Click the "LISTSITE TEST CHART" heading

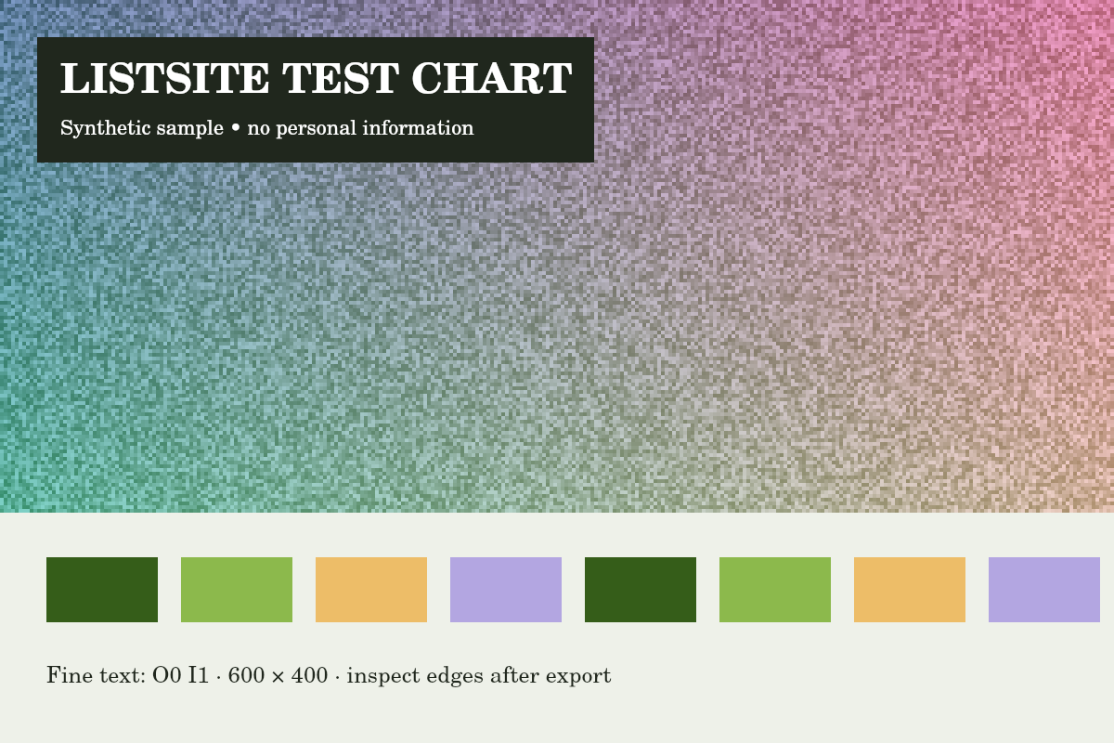(316, 79)
